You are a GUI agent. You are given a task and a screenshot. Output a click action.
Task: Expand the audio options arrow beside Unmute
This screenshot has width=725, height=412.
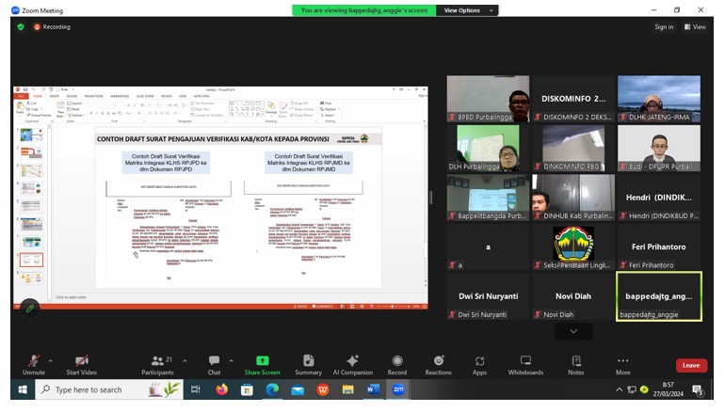tap(51, 360)
